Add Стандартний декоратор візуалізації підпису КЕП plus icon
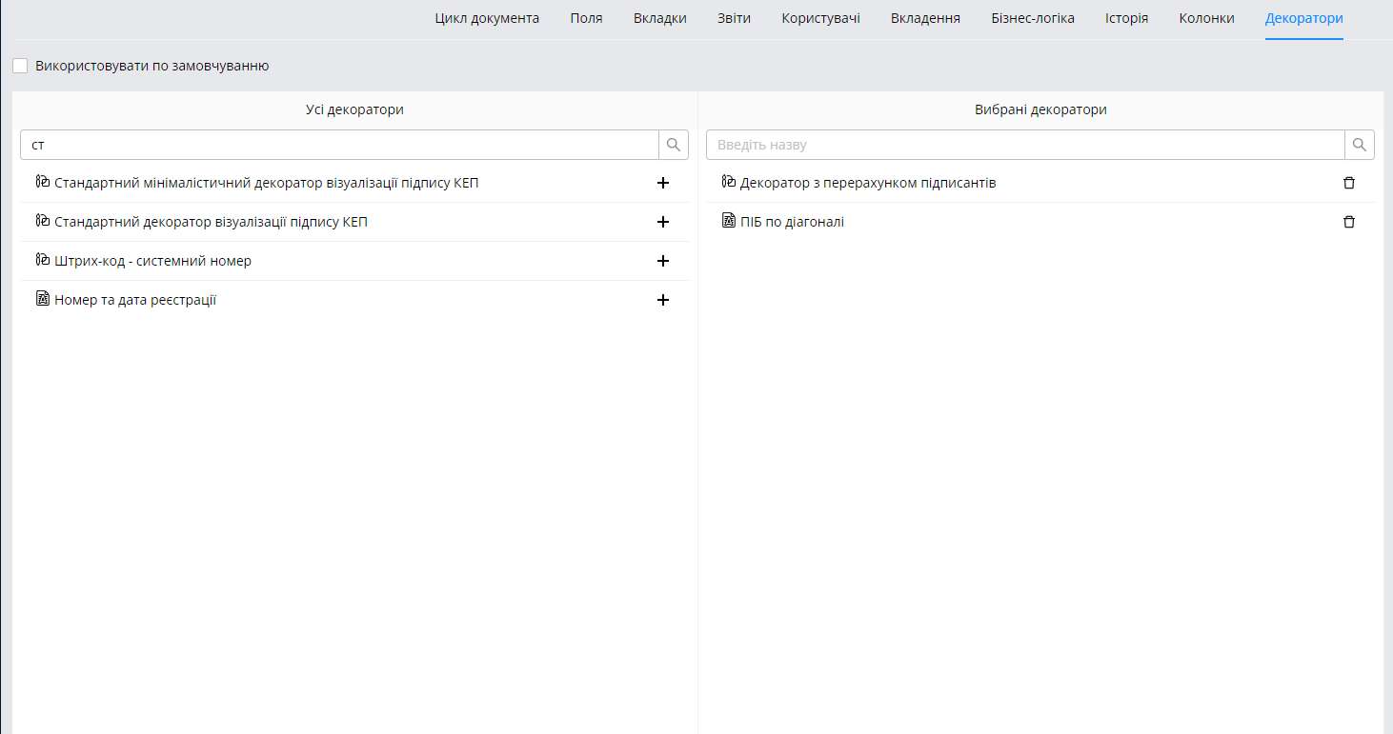 (663, 222)
